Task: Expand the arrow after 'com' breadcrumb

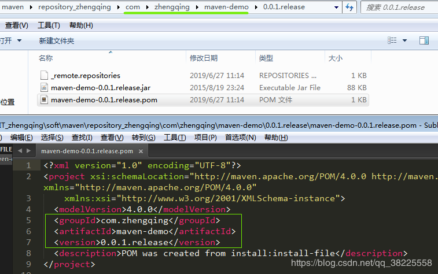Action: coord(147,8)
